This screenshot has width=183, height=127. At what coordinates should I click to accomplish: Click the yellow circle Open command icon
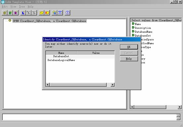(5, 13)
